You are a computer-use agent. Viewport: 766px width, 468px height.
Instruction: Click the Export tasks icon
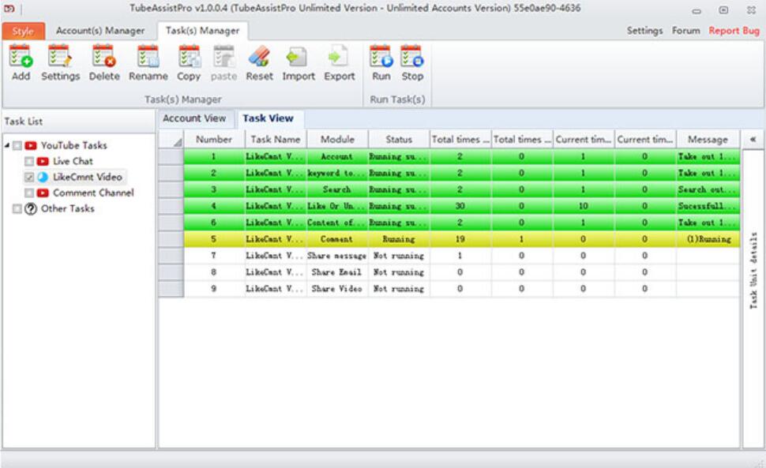pyautogui.click(x=339, y=56)
